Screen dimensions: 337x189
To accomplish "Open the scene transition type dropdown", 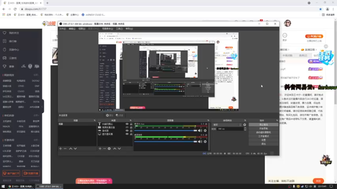I will [227, 125].
